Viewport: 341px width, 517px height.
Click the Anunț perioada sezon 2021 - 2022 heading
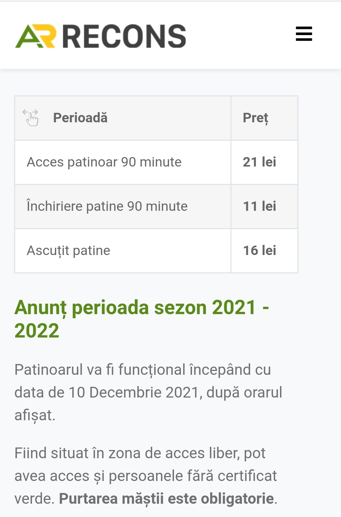point(141,319)
